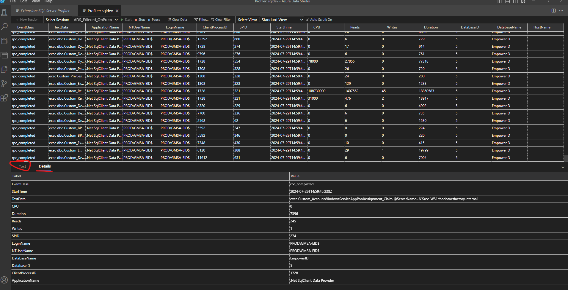This screenshot has height=290, width=568.
Task: Open the Notebooks view in the sidebar
Action: (x=4, y=41)
